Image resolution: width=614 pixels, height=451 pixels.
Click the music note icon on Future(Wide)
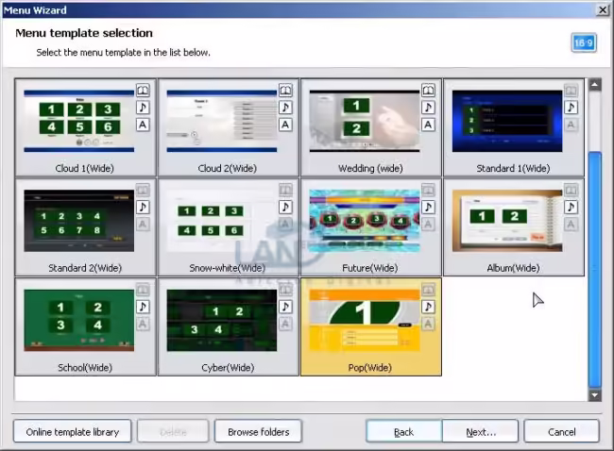[x=429, y=207]
